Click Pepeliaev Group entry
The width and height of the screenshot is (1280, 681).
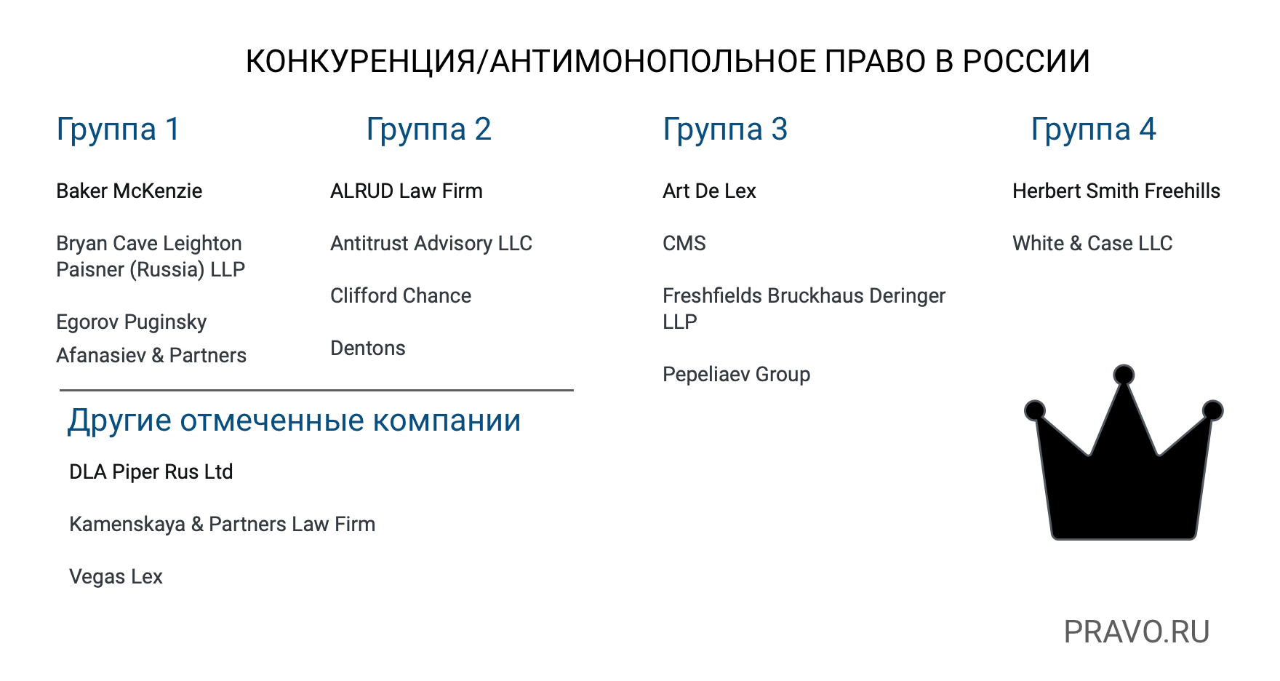736,374
